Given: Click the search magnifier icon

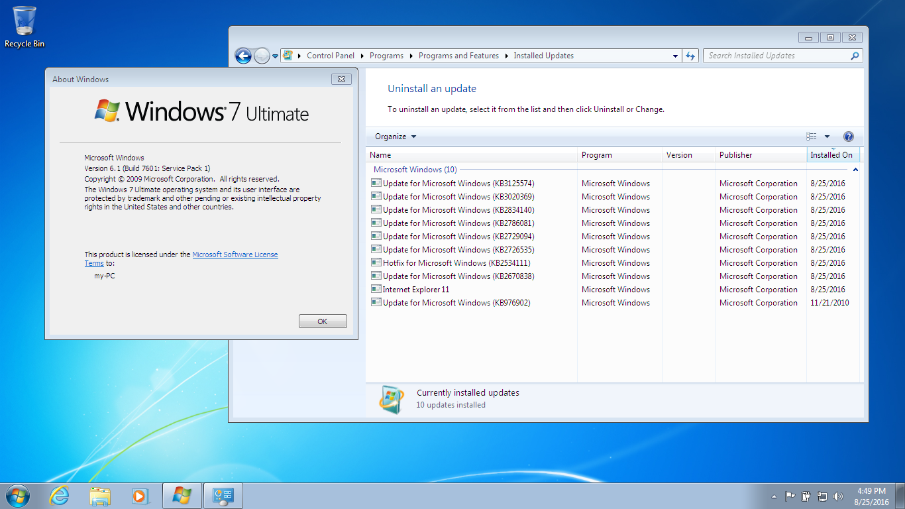Looking at the screenshot, I should click(855, 56).
